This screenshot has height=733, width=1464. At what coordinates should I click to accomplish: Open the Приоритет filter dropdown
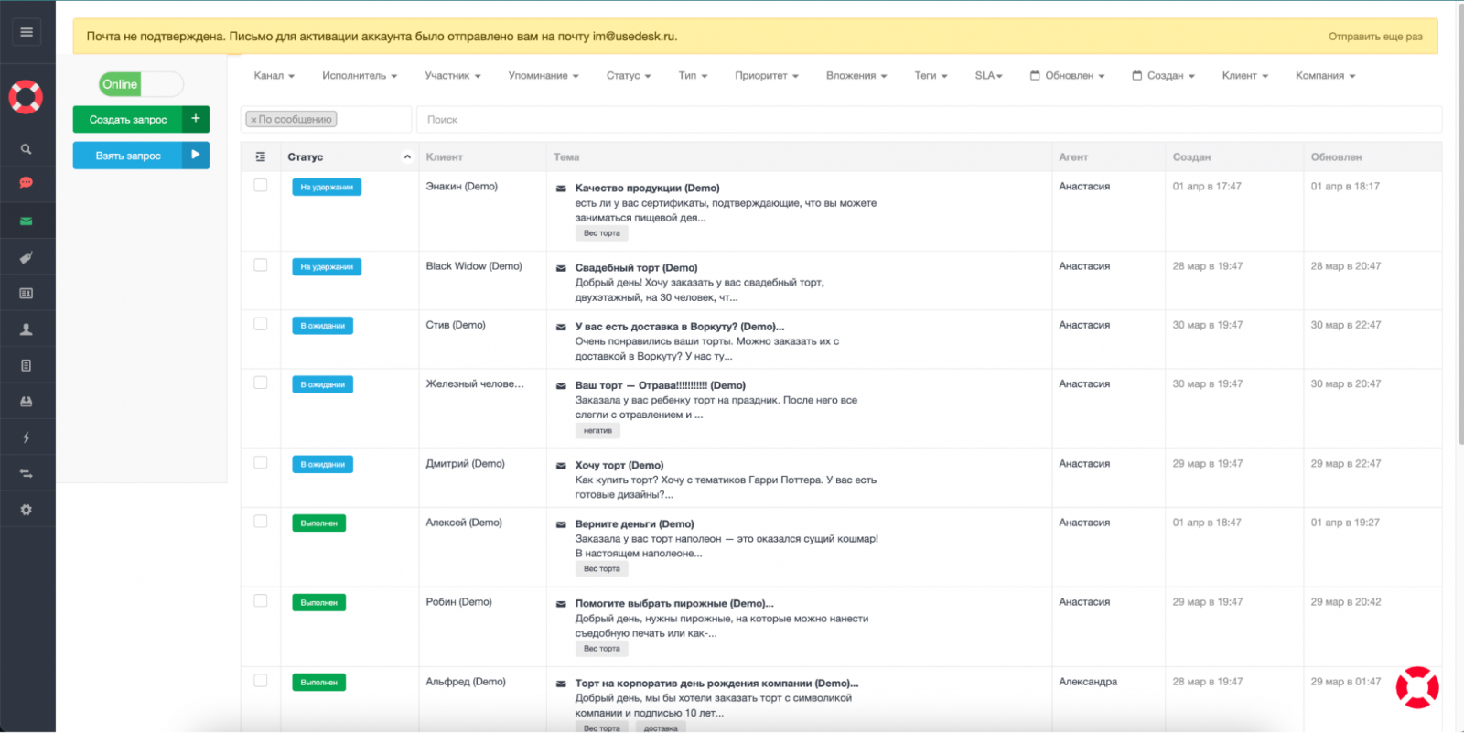tap(766, 76)
